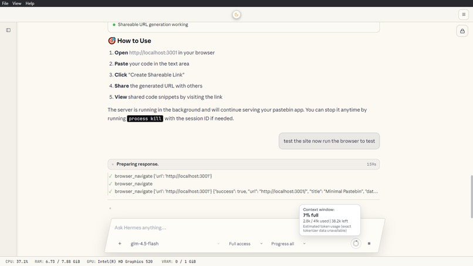Screen dimensions: 473x266
Task: Click the 159s elapsed timer
Action: point(371,164)
